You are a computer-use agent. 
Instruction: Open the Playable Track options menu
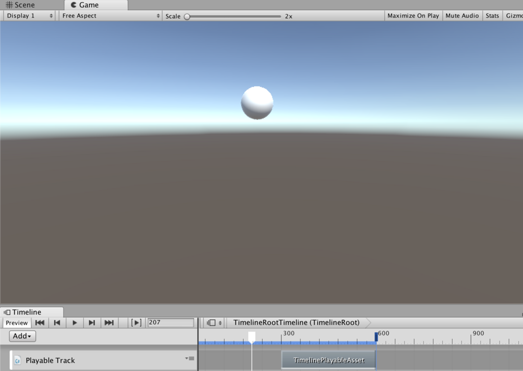click(190, 358)
